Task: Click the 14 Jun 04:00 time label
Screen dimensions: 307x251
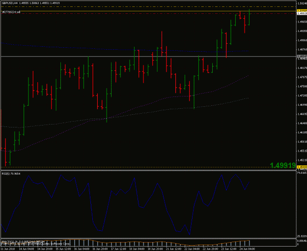Action: point(26,249)
